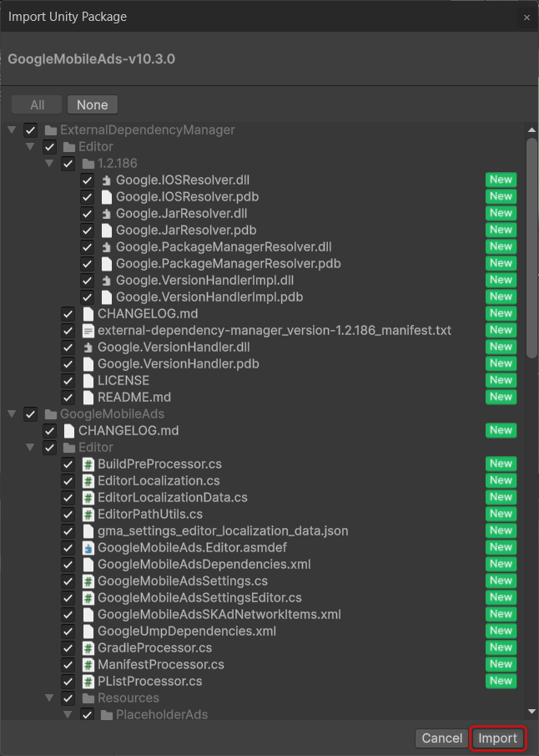Collapse the 1.2.186 folder
The image size is (539, 756).
[x=49, y=164]
